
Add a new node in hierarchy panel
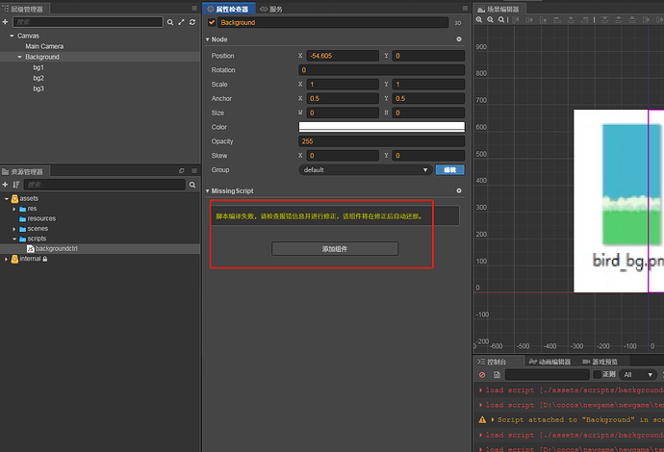(5, 22)
